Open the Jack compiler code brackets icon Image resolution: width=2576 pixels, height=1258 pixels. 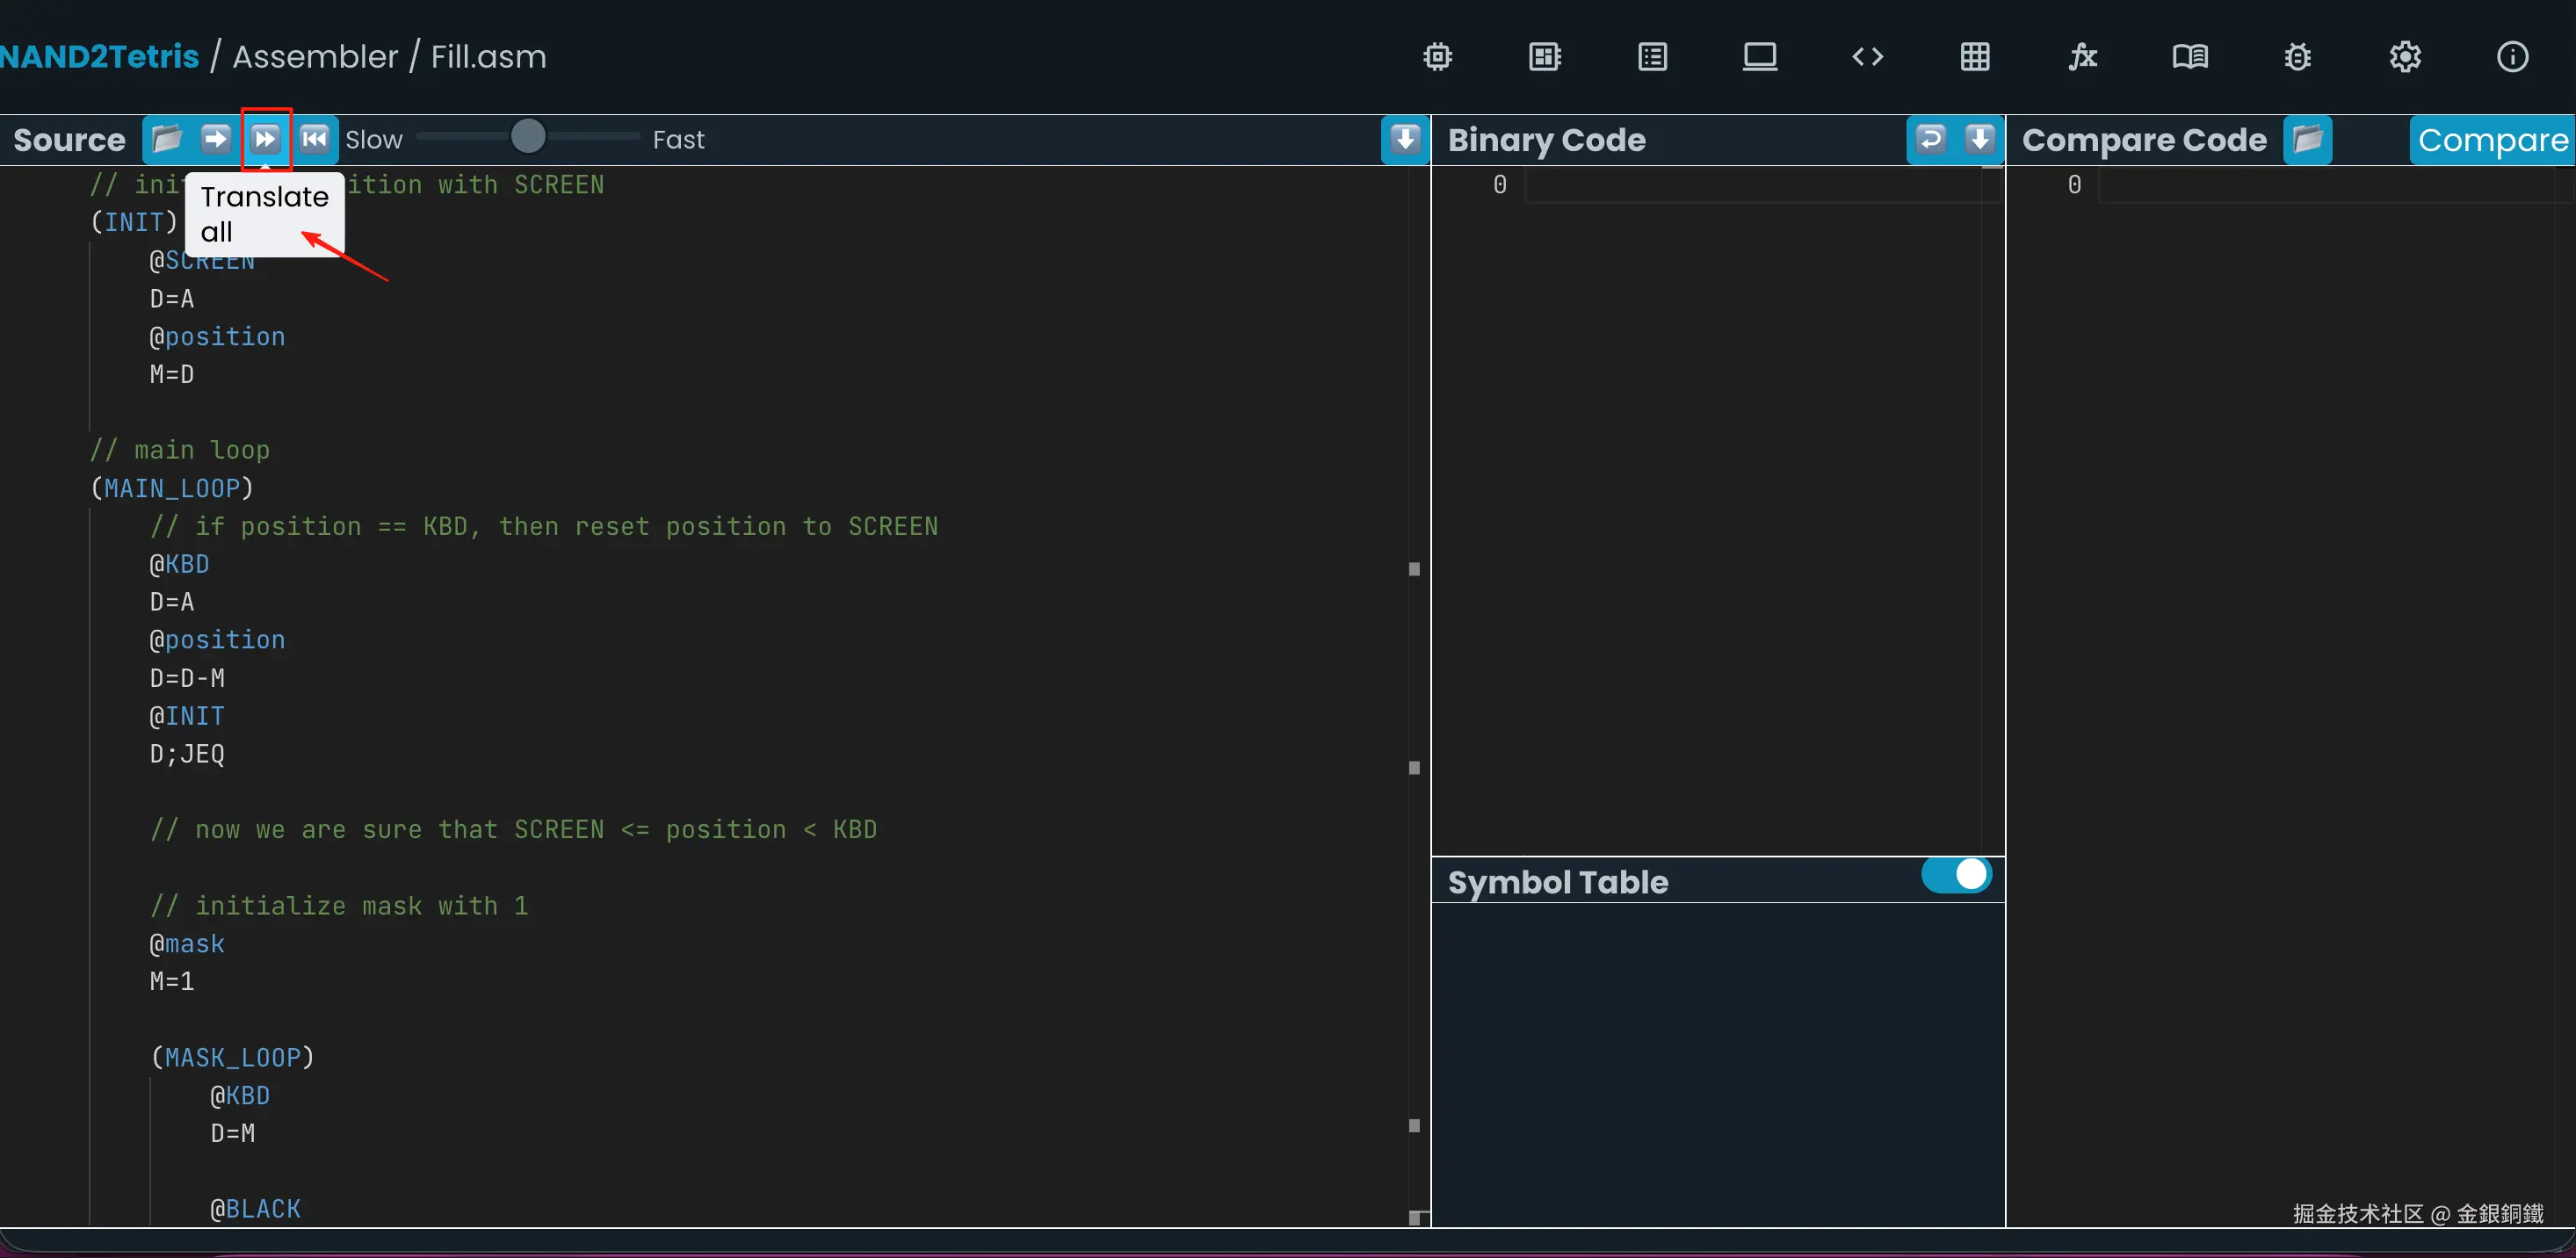click(x=1867, y=57)
